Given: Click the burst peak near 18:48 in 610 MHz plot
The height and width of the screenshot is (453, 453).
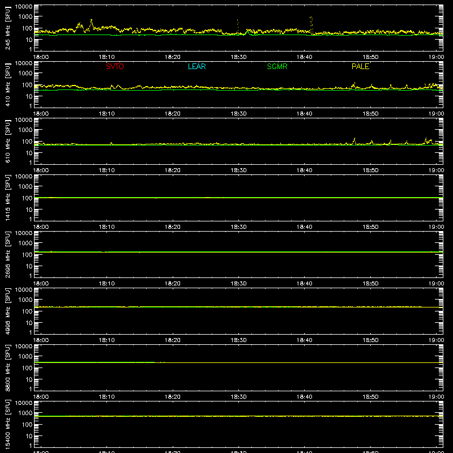Looking at the screenshot, I should tap(354, 140).
